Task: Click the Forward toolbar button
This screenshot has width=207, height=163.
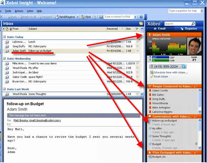Action: 45,17
